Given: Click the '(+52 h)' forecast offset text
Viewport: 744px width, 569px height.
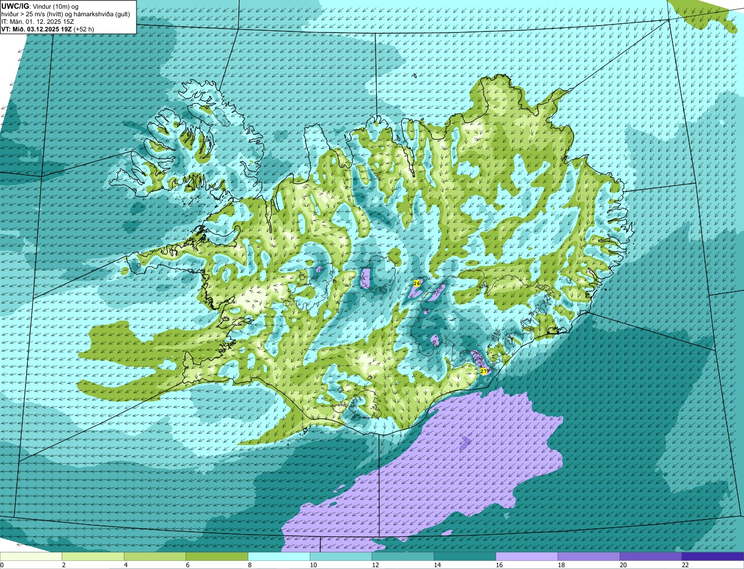Looking at the screenshot, I should [84, 29].
